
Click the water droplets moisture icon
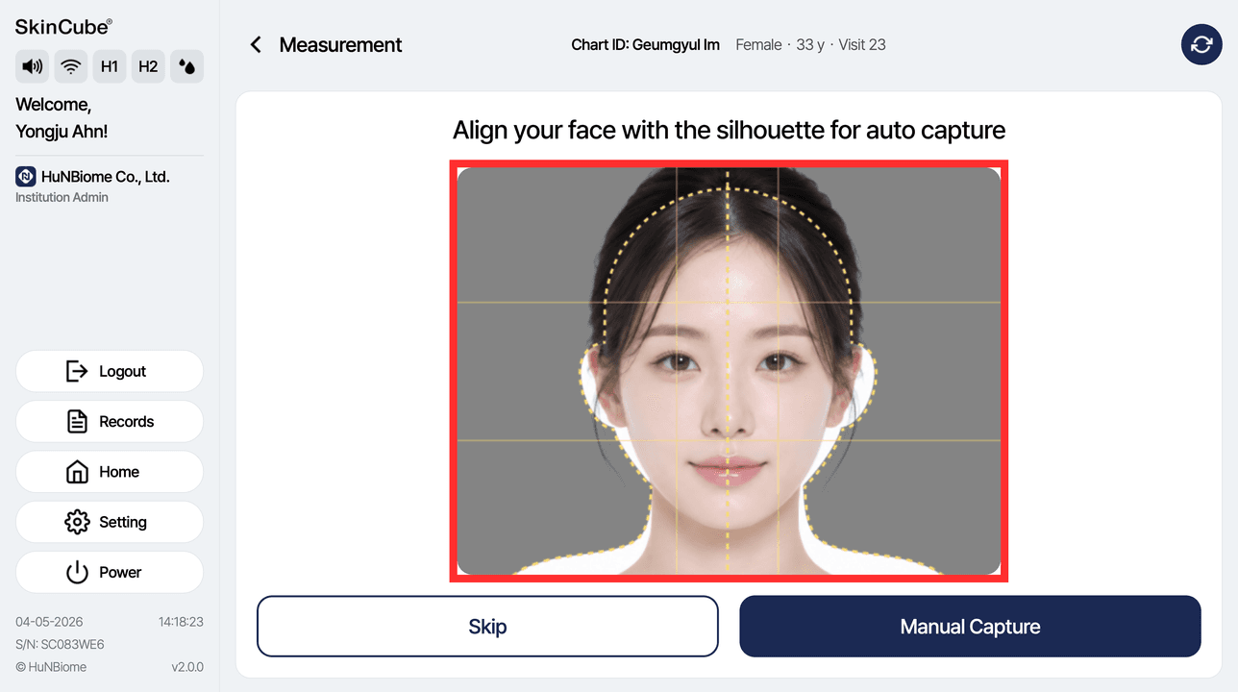186,66
